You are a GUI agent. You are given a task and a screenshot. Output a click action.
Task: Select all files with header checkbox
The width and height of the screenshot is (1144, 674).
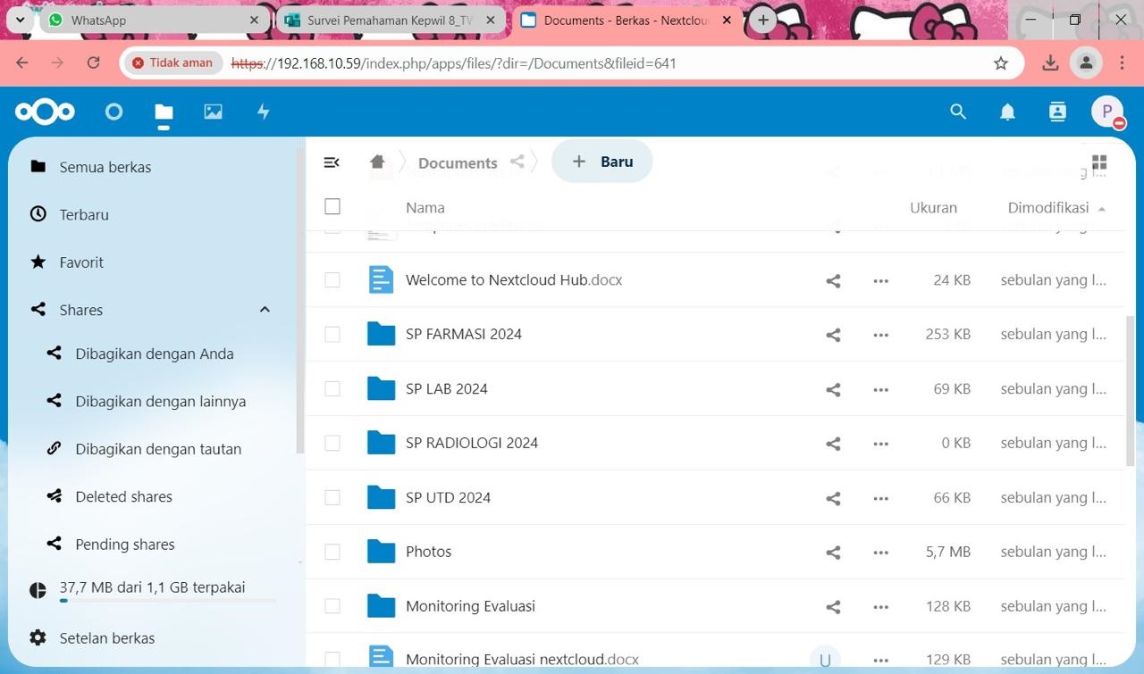(x=332, y=207)
